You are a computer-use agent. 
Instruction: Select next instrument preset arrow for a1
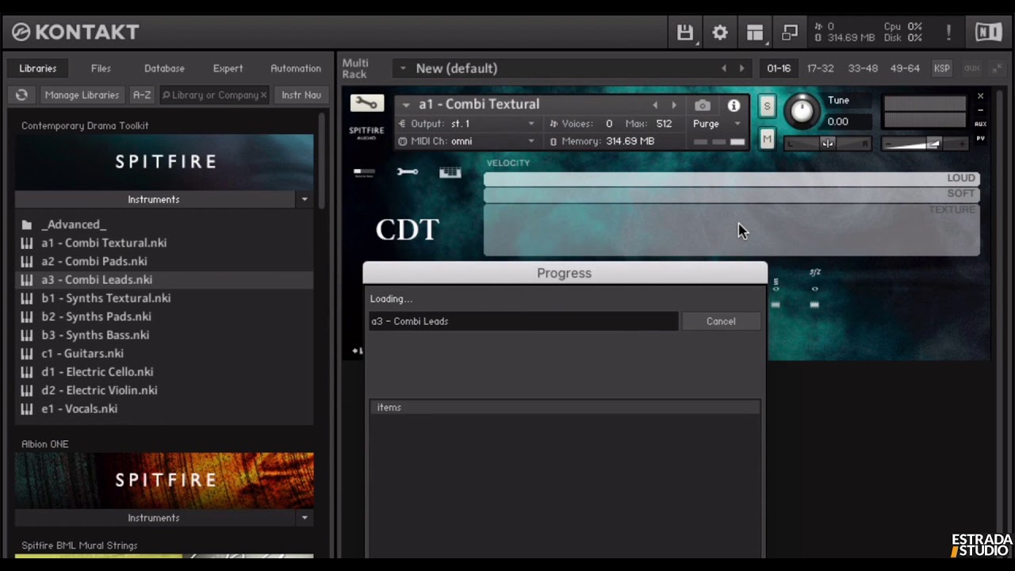674,105
